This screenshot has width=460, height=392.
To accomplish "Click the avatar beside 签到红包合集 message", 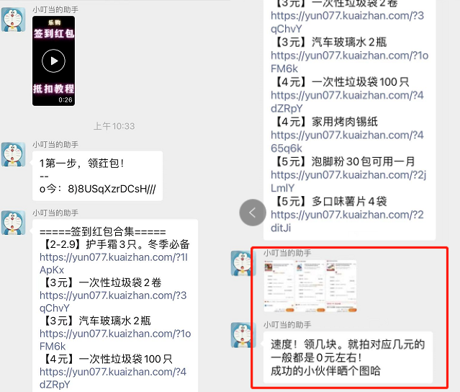I will pos(13,223).
